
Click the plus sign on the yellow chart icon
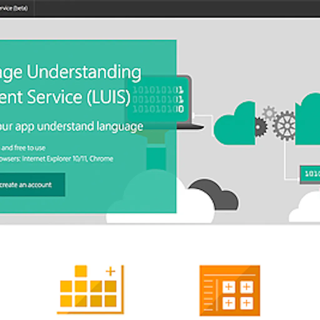[x=110, y=271]
